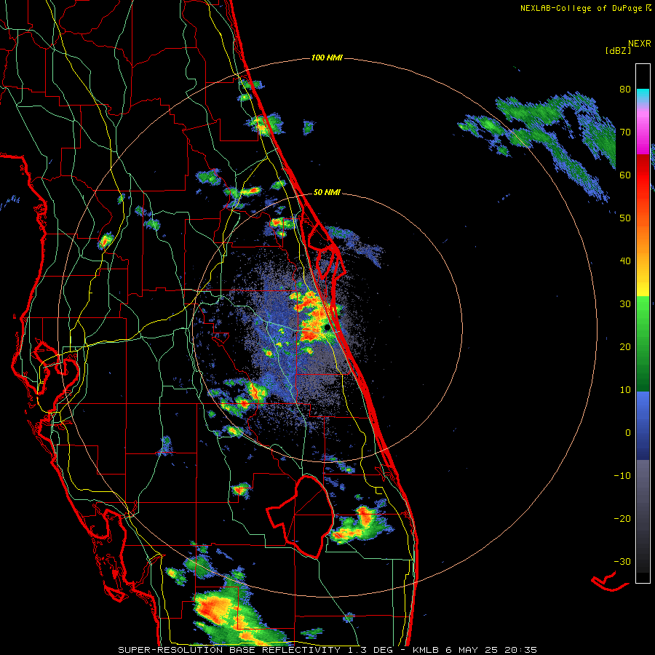This screenshot has height=655, width=655.
Task: Click the 80 value on the dBZ scale
Action: tap(625, 89)
